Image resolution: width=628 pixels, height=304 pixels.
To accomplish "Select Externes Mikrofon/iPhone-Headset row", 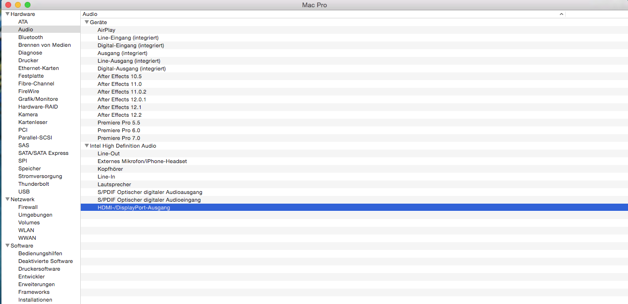I will click(354, 161).
